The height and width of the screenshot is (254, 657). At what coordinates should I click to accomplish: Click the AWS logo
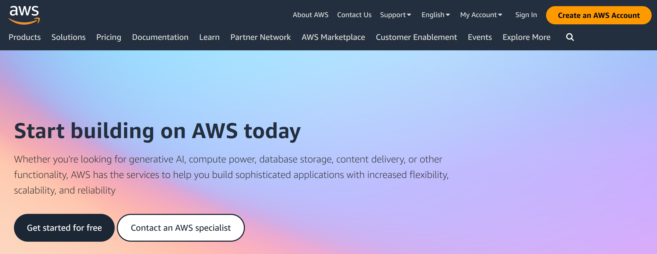(x=25, y=15)
